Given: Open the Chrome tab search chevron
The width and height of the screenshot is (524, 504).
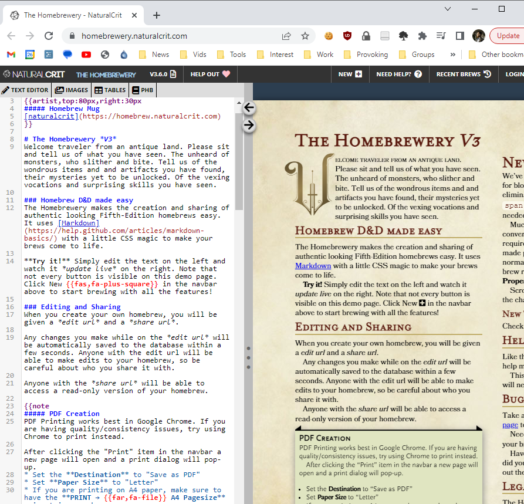Looking at the screenshot, I should click(x=448, y=9).
